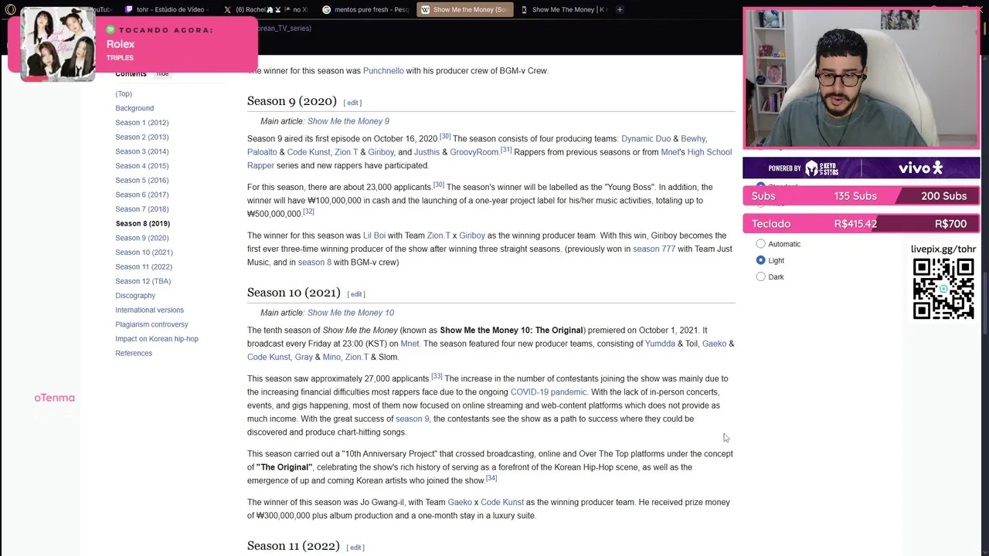Select the Light color theme radio button
Screen dimensions: 989x556
pyautogui.click(x=760, y=260)
